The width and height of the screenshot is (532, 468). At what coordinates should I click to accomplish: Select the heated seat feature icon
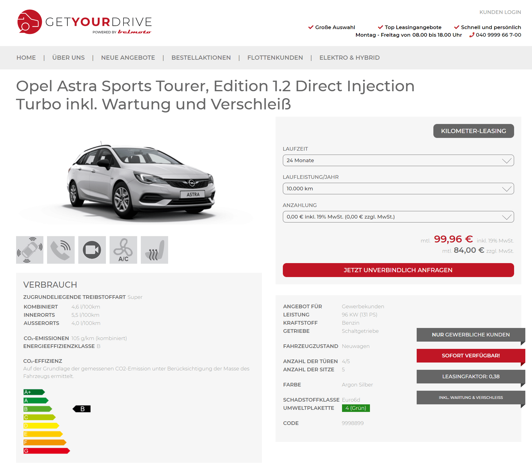point(154,250)
